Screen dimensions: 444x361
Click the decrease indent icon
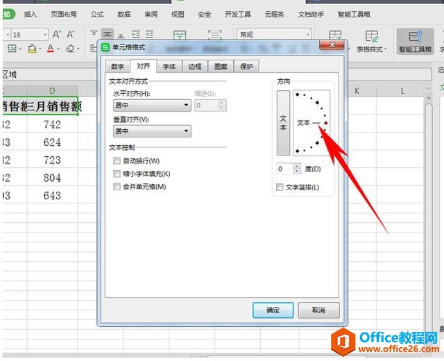pos(136,34)
